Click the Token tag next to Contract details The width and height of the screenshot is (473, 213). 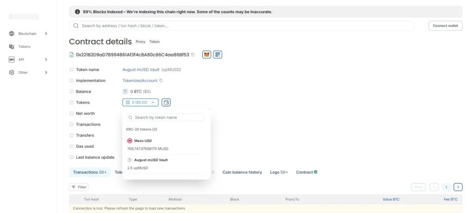coord(154,42)
